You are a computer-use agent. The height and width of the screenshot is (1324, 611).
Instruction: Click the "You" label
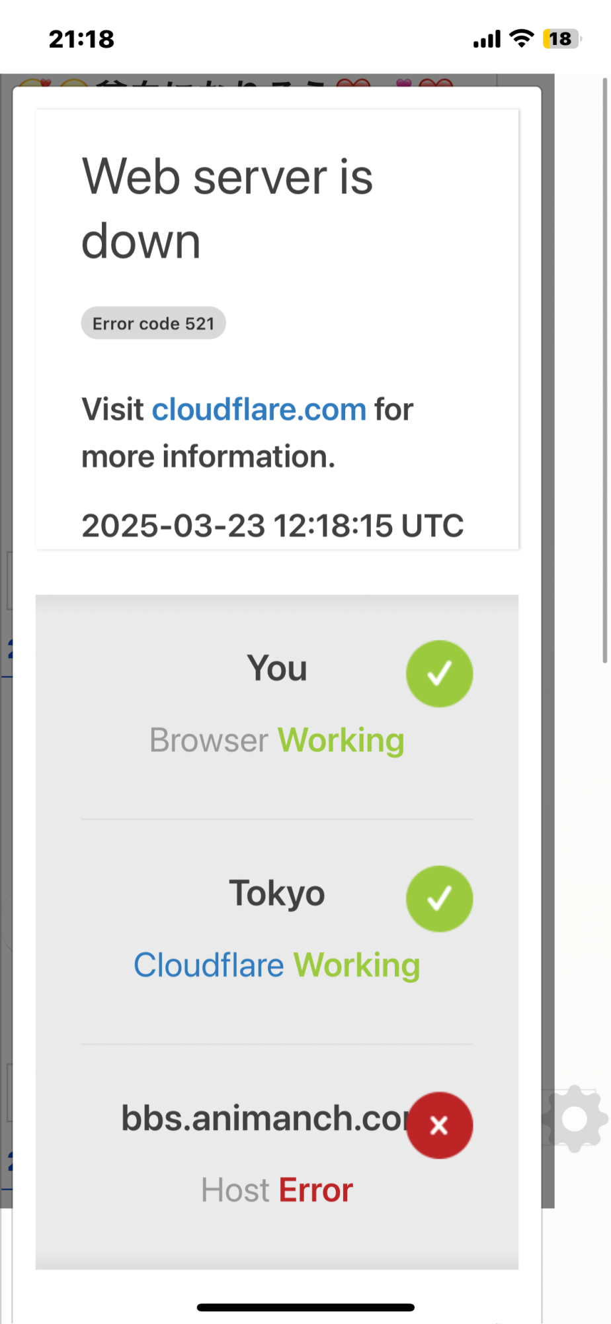pos(277,668)
